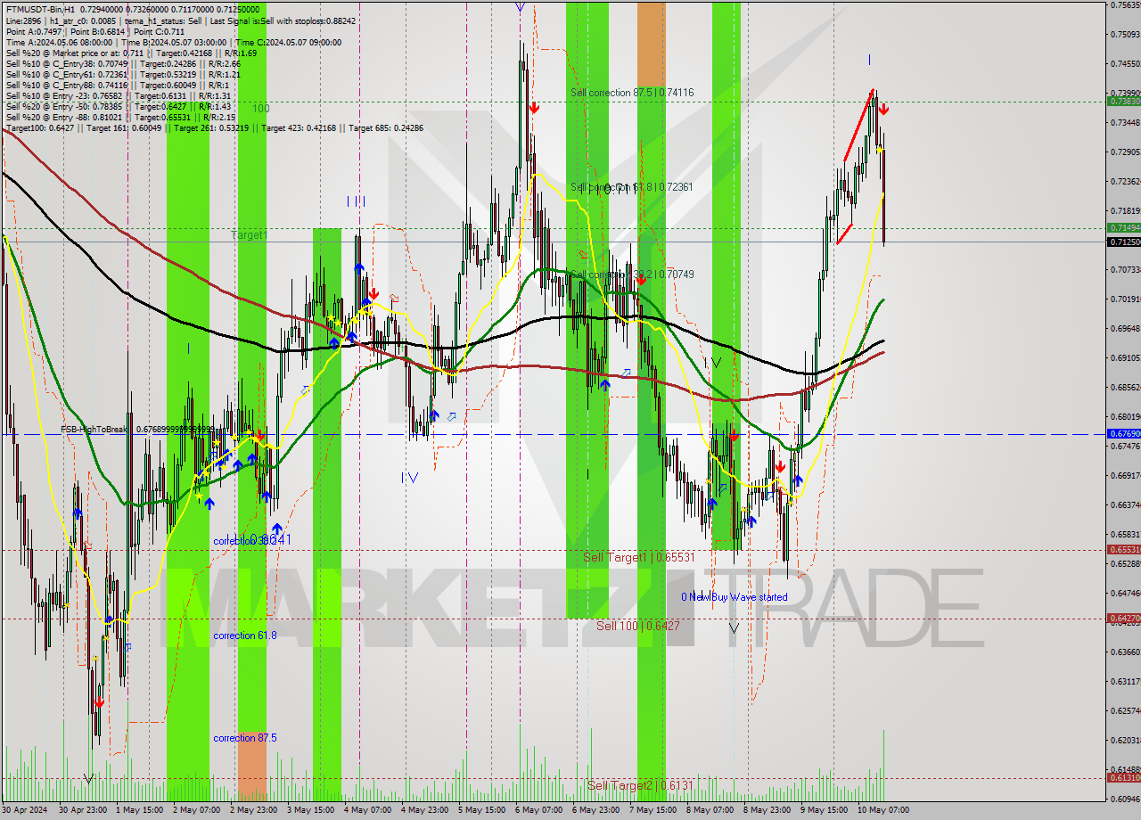This screenshot has width=1141, height=820.
Task: Click the '8 May 07:00' date axis label
Action: (x=710, y=810)
